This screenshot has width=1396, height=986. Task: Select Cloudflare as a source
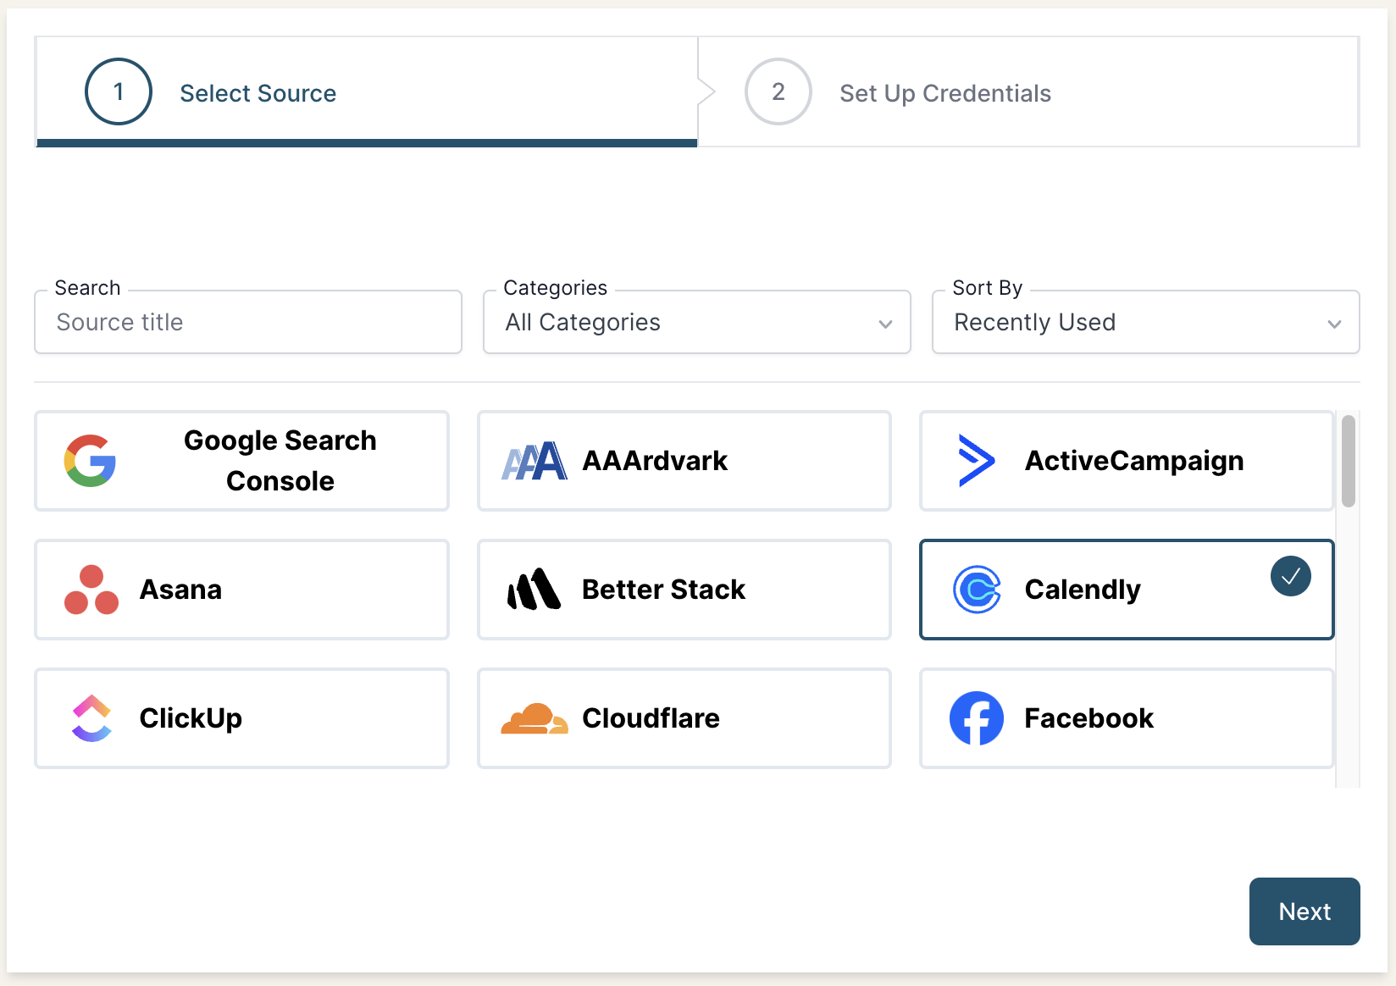pos(684,718)
